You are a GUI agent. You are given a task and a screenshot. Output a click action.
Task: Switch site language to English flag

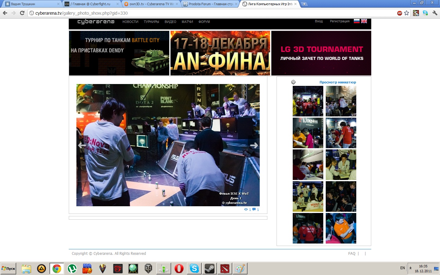click(364, 21)
